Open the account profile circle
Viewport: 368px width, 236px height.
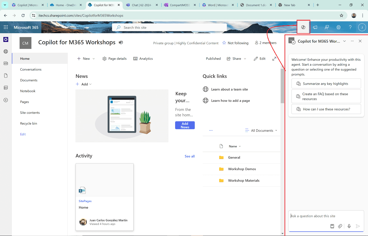(x=362, y=27)
